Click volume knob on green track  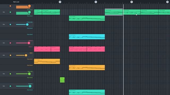(29, 12)
